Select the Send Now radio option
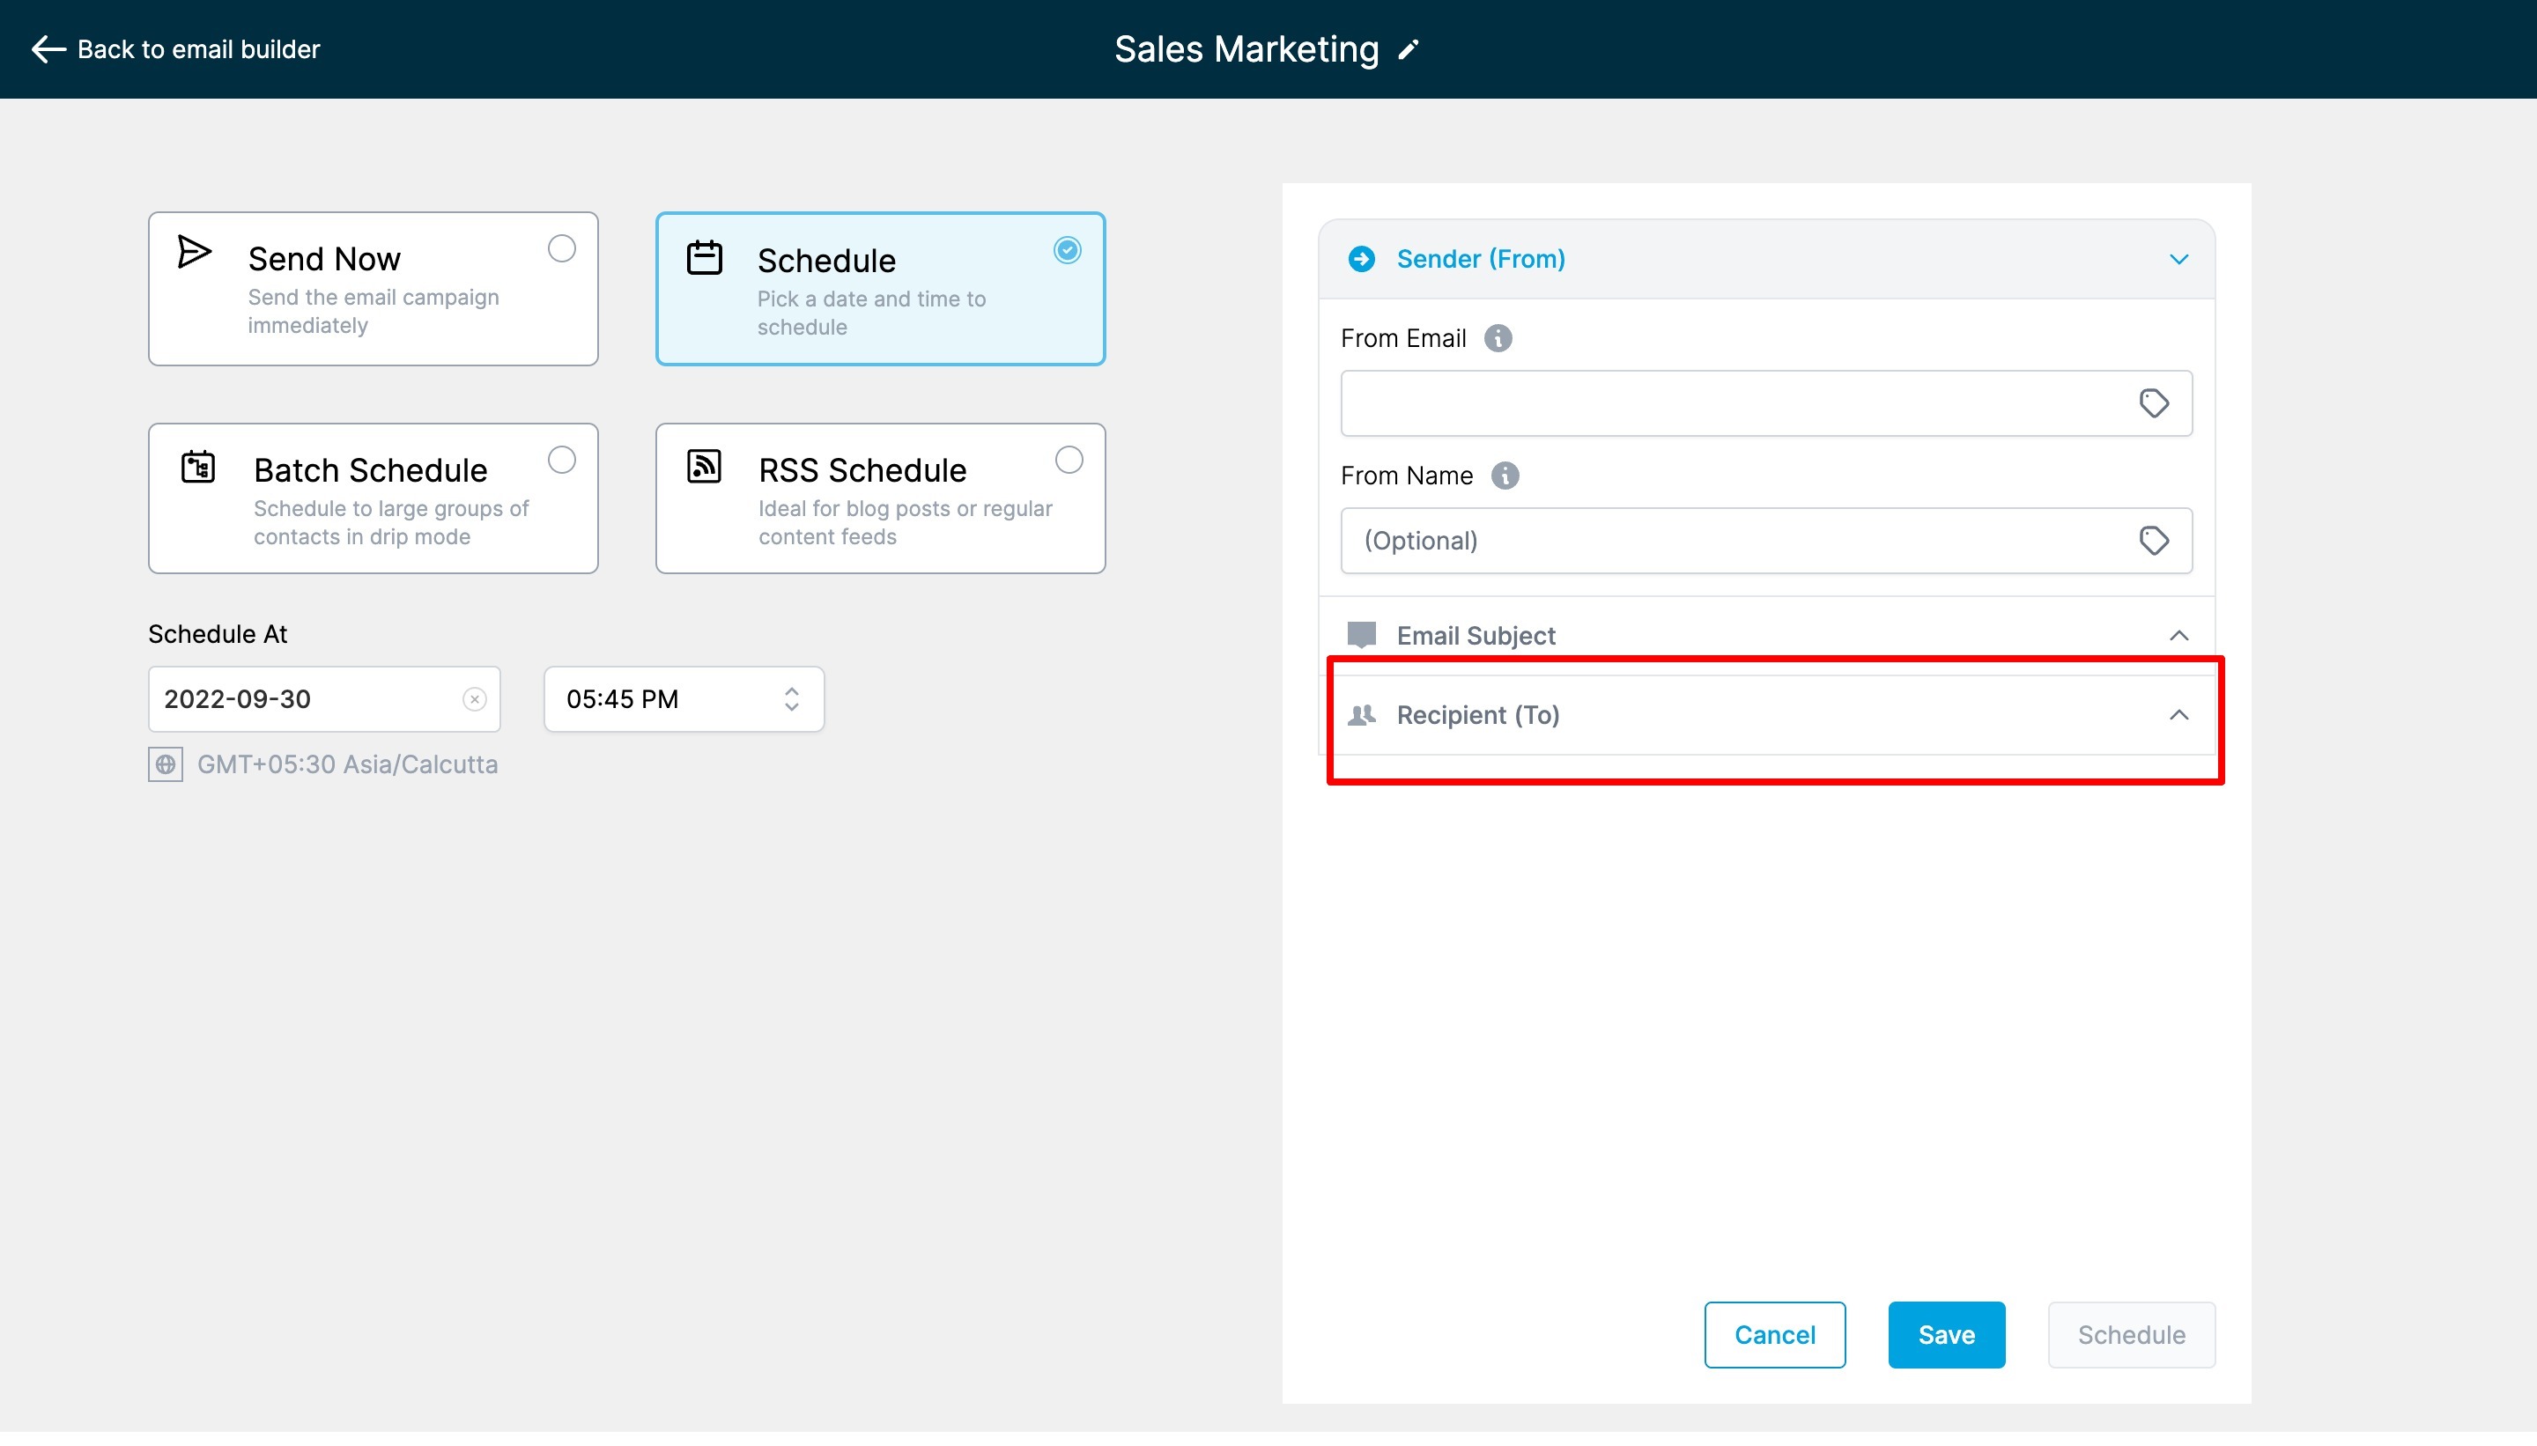 tap(561, 248)
